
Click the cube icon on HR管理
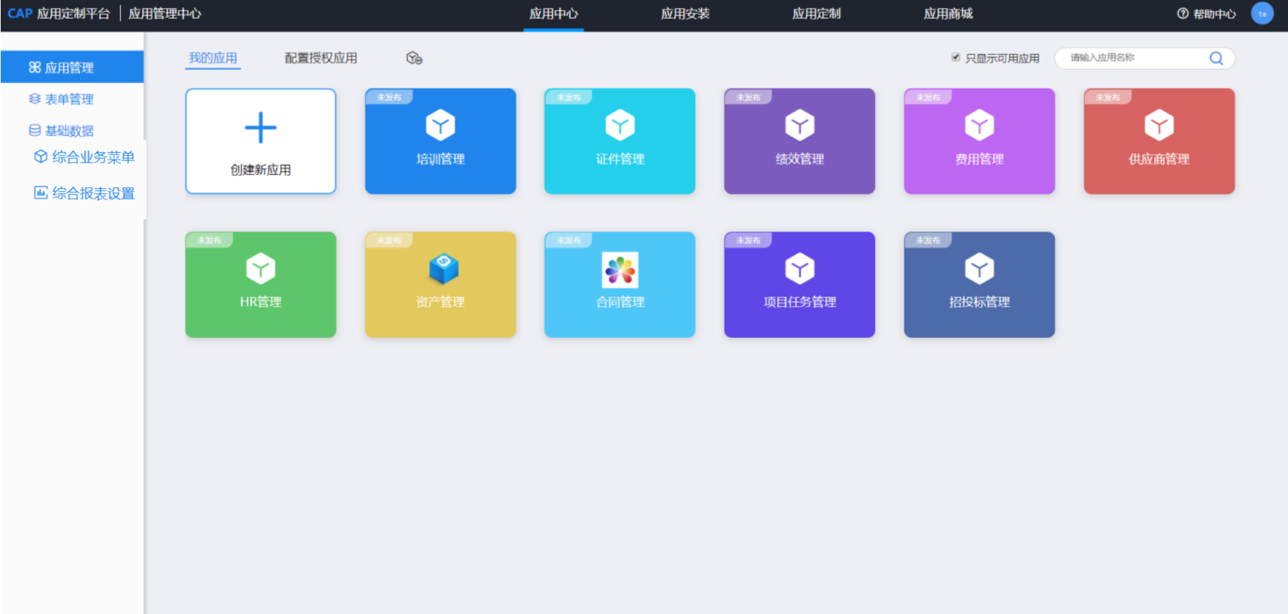coord(261,269)
